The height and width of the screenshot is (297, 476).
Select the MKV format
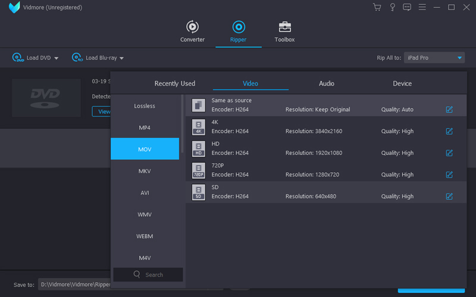point(145,171)
